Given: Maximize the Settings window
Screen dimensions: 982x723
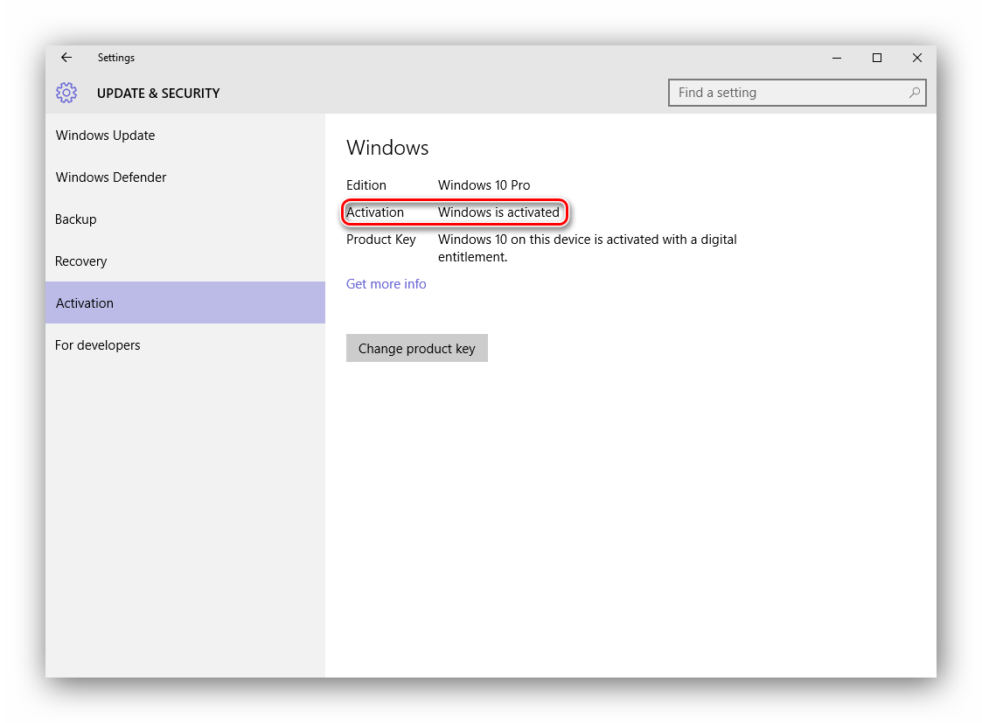Looking at the screenshot, I should tap(877, 58).
